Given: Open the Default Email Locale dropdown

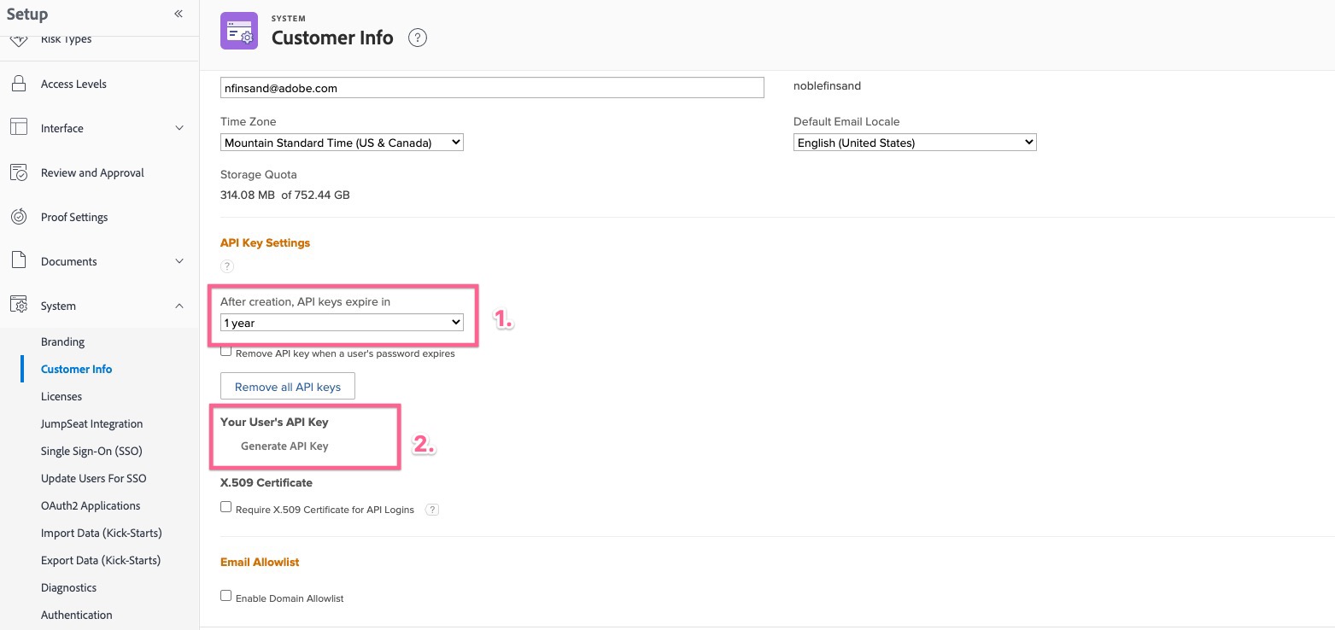Looking at the screenshot, I should [x=914, y=143].
